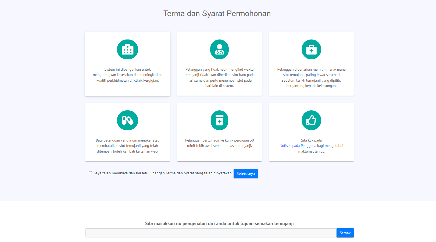The image size is (436, 242).
Task: Click the 'Pelanggan yang tidak hadir' card text
Action: pos(219,78)
